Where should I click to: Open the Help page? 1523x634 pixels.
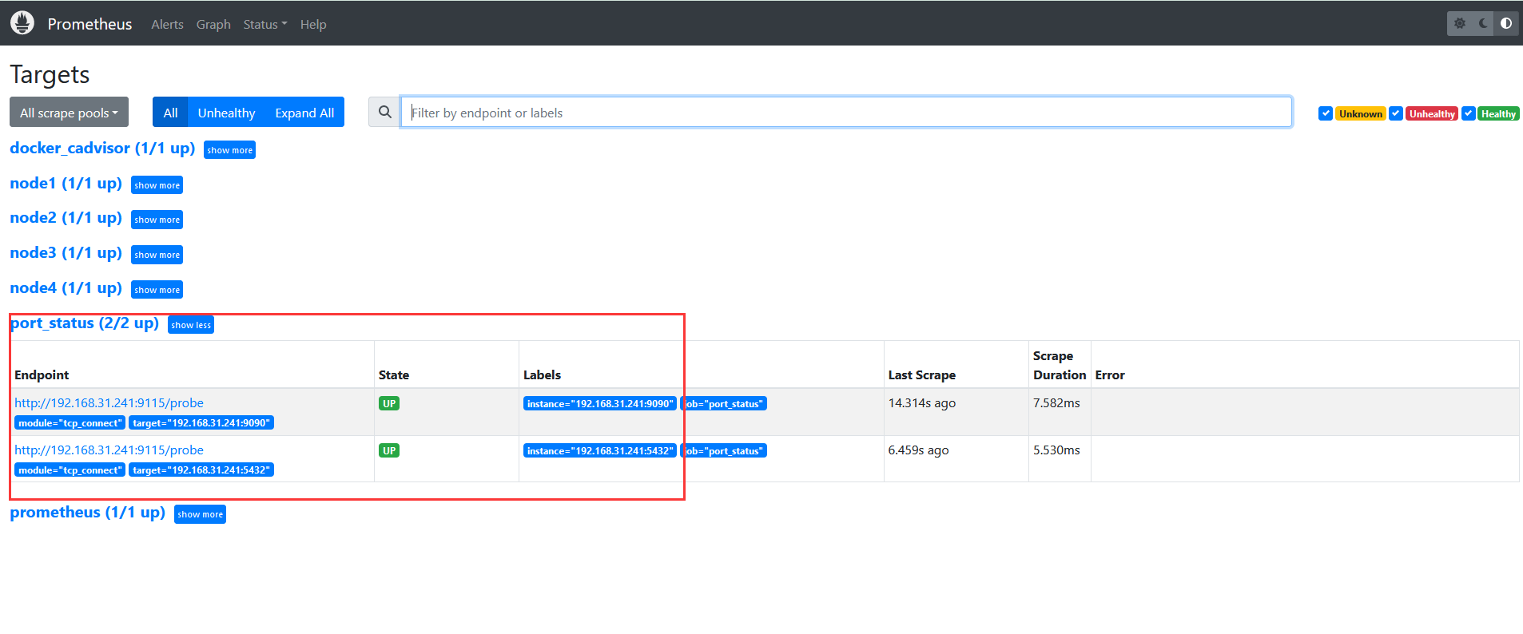[313, 25]
